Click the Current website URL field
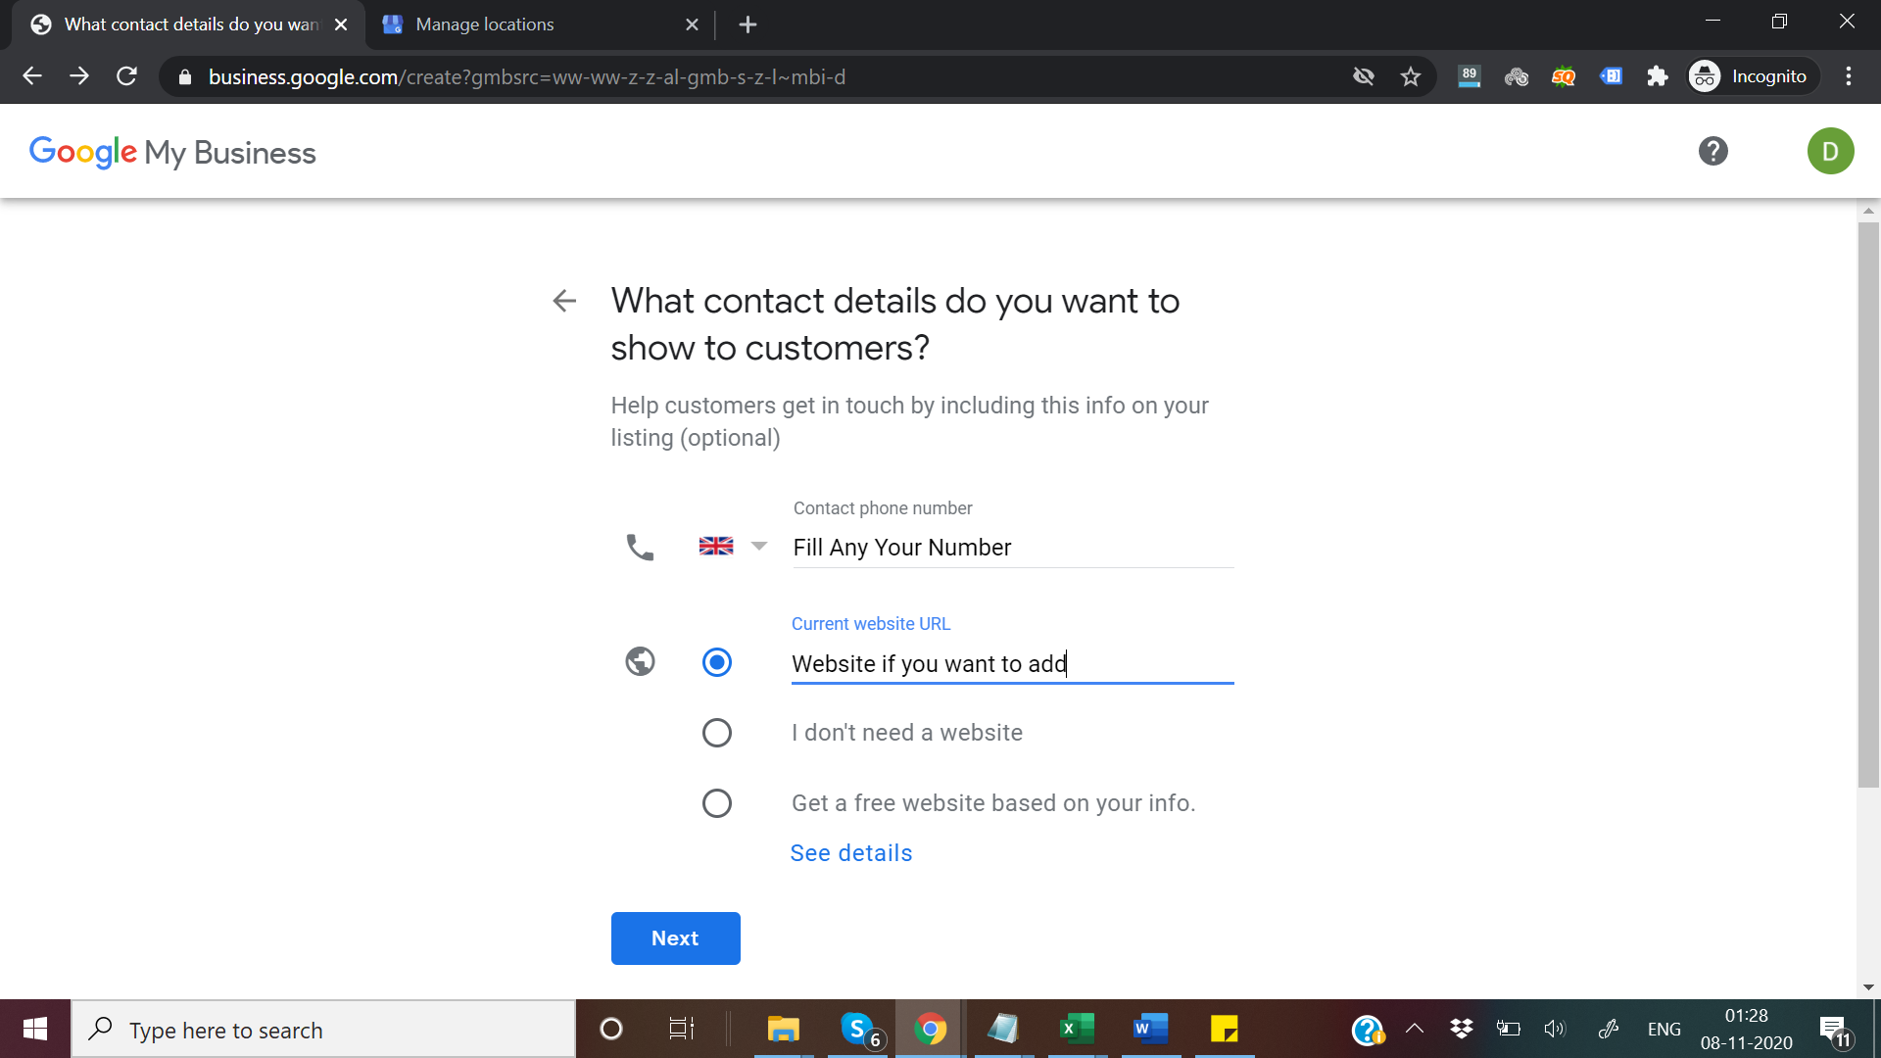The height and width of the screenshot is (1058, 1881). (1013, 664)
